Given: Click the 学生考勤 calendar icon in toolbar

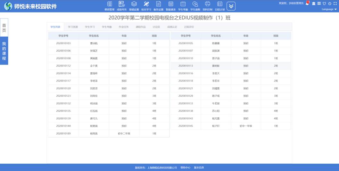Looking at the screenshot, I should (183, 4).
